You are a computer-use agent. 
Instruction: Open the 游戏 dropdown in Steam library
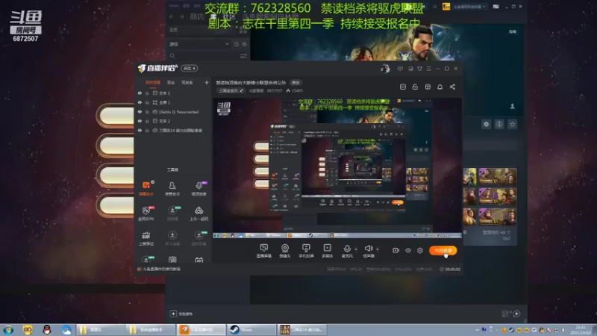click(199, 44)
